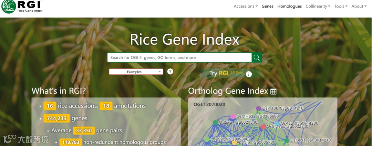Viewport: 372px width, 146px height.
Task: Expand the Accessions dropdown menu
Action: point(246,7)
